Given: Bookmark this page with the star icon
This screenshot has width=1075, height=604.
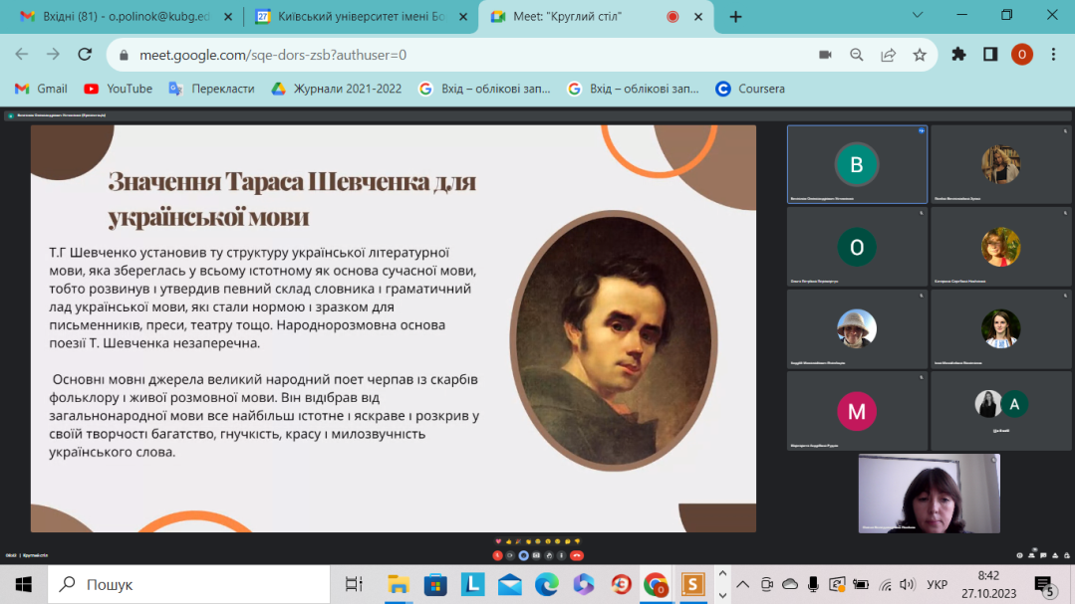Looking at the screenshot, I should 920,55.
